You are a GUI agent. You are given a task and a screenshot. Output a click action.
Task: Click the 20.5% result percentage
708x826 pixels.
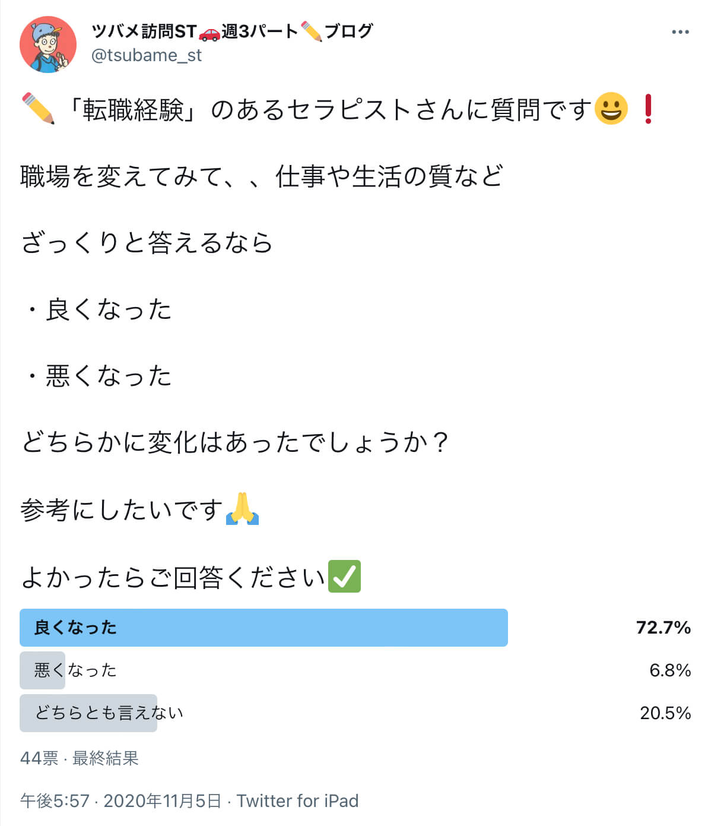pyautogui.click(x=665, y=713)
